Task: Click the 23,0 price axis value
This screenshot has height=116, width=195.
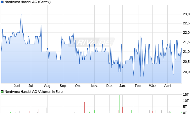Action: coord(186,14)
